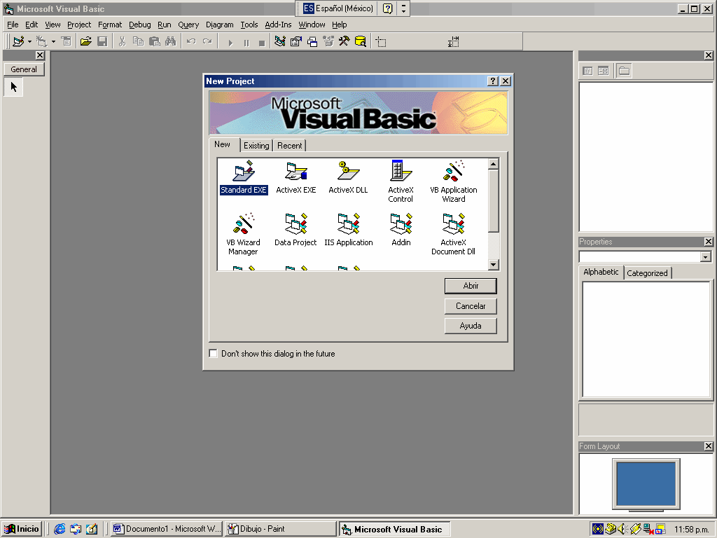Open Properties Window toolbar icon
Image resolution: width=717 pixels, height=538 pixels.
(296, 41)
